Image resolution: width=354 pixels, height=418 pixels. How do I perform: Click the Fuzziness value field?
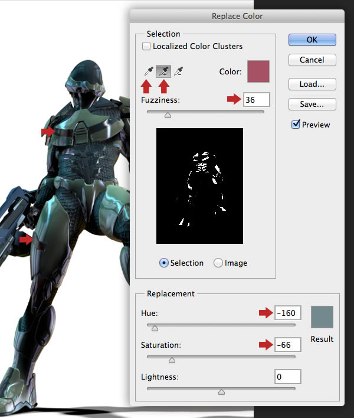256,100
